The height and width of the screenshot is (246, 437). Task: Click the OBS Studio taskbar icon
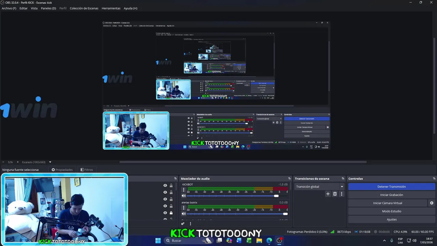click(279, 241)
